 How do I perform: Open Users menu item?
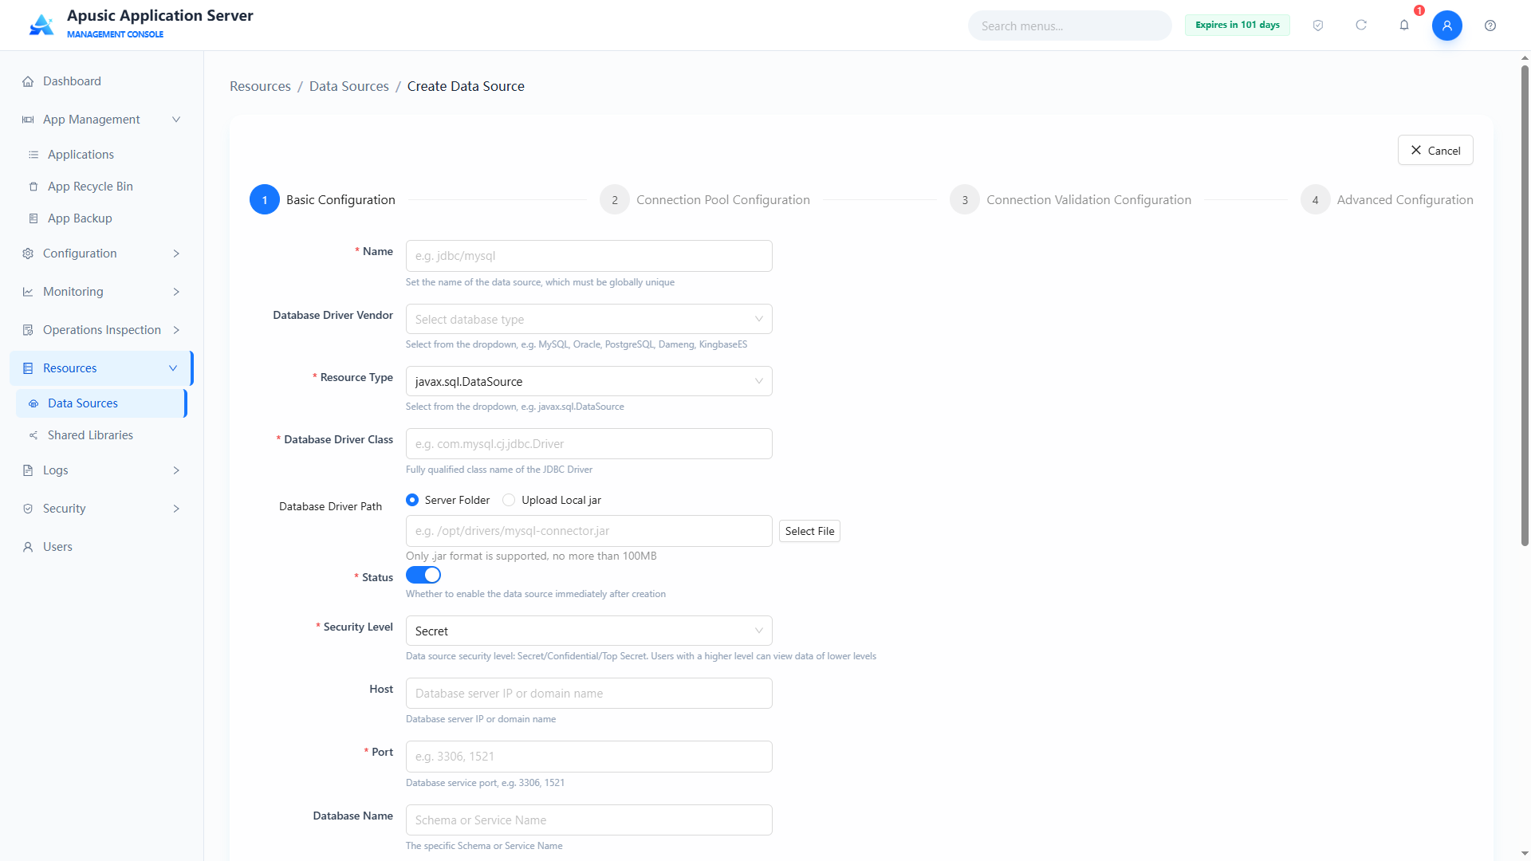(x=101, y=547)
